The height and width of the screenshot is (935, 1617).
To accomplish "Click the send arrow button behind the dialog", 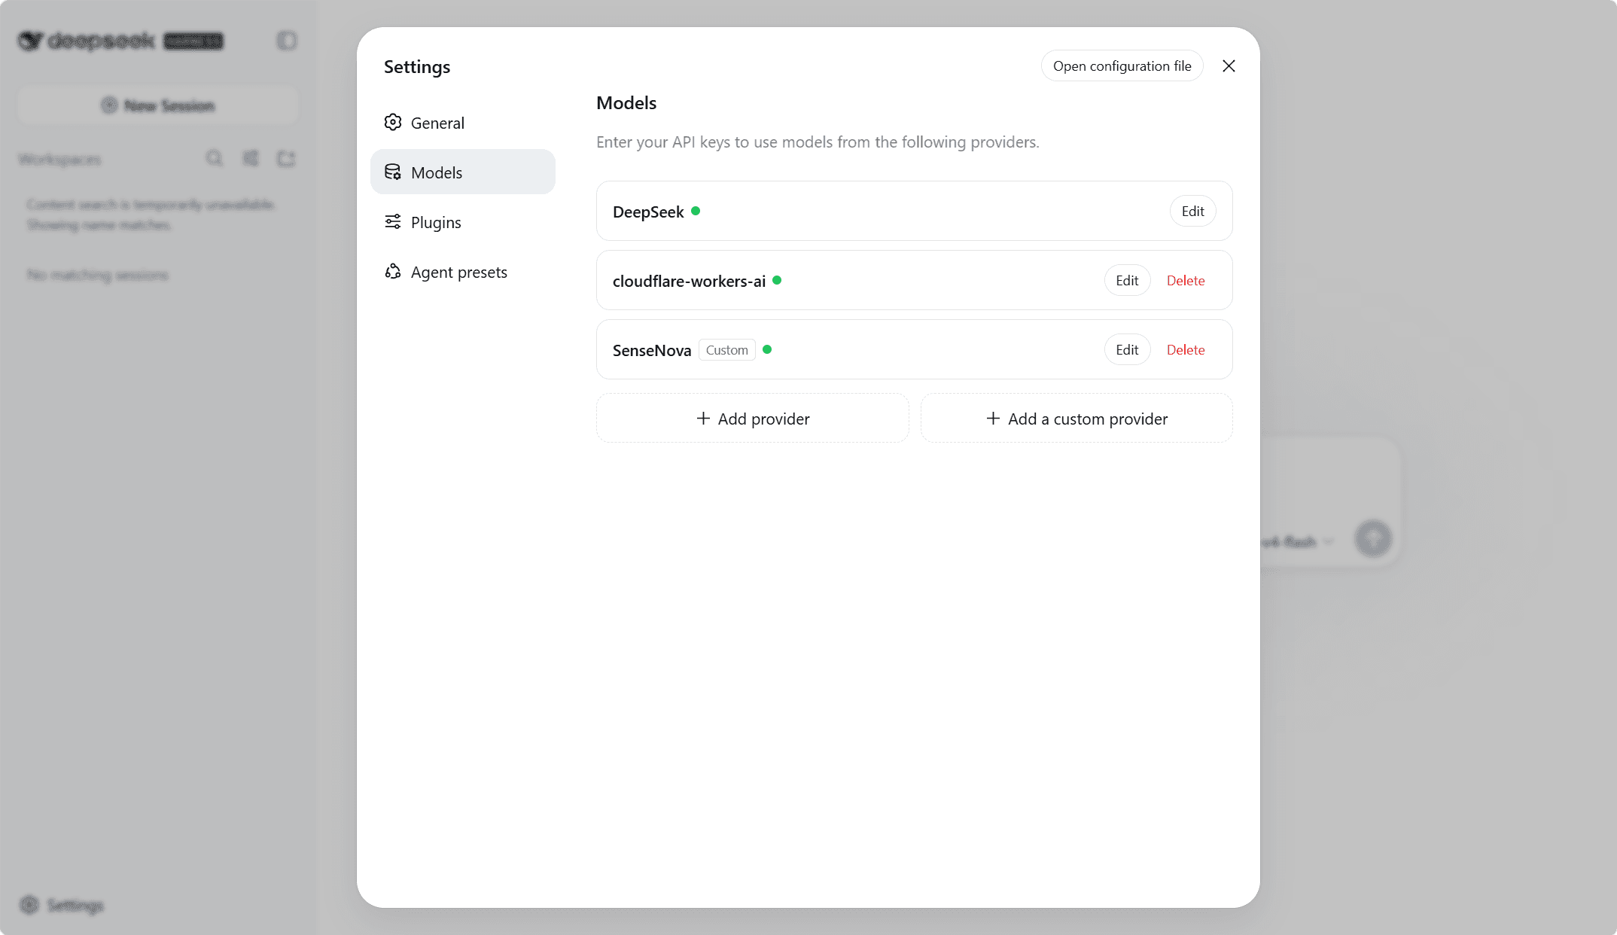I will [1373, 539].
